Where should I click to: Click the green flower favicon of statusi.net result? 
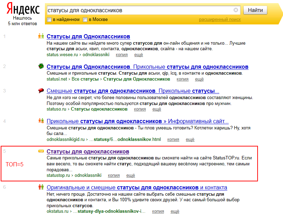coord(41,66)
